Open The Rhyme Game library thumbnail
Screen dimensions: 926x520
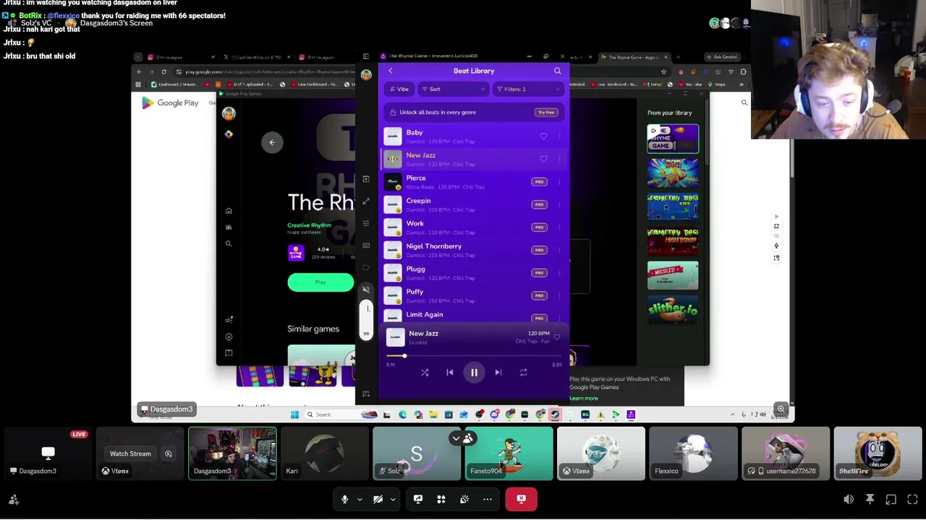pos(673,139)
